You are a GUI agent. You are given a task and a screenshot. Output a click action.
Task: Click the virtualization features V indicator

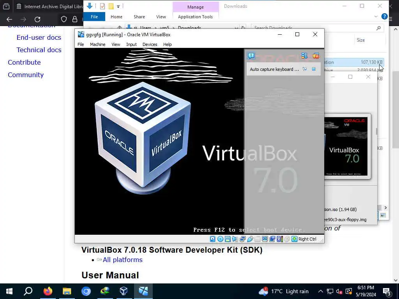[x=279, y=239]
